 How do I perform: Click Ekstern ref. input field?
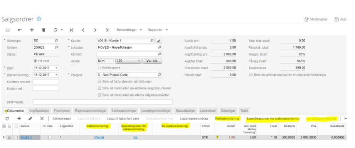46,88
